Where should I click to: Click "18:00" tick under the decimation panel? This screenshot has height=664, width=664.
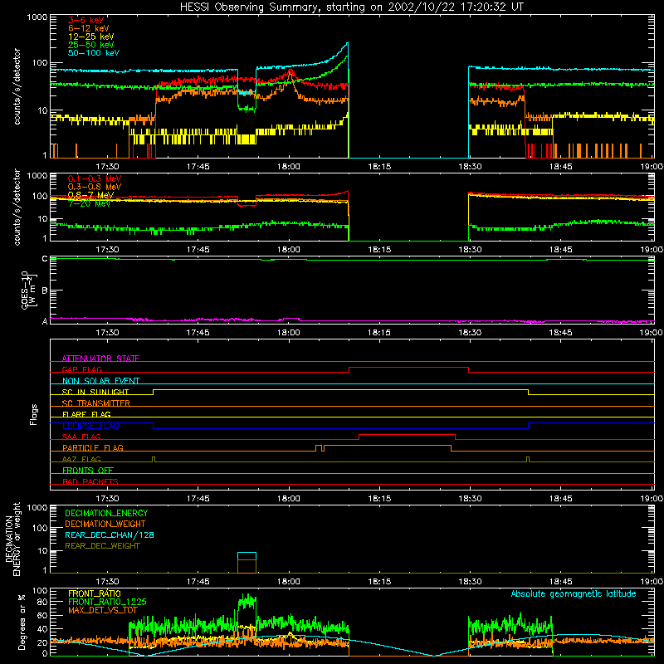pyautogui.click(x=288, y=581)
